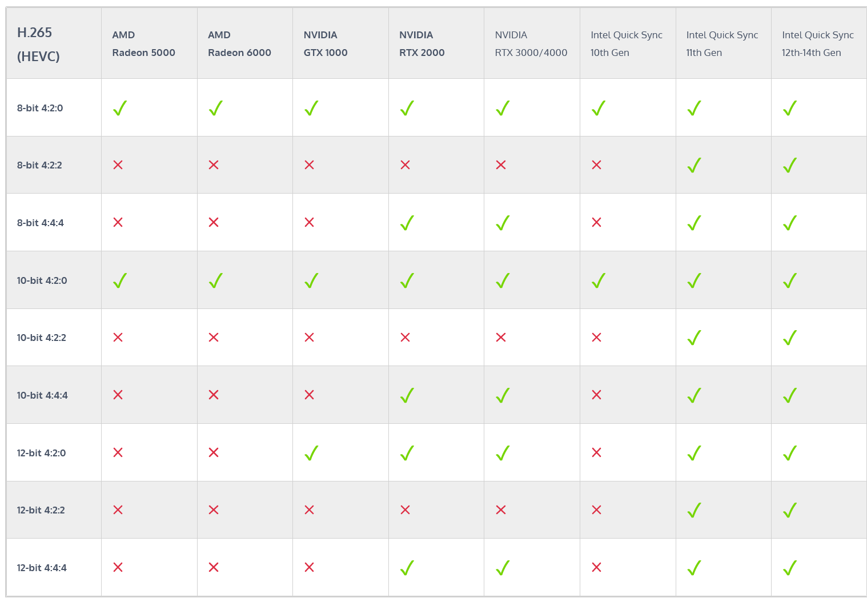Click the checkmark for 8-bit 4:2:0 AMD Radeon 5000
Viewport: 867px width, 602px height.
pyautogui.click(x=120, y=108)
